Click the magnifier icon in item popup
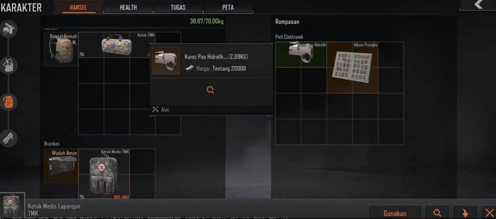Screen dimensions: 496x219 (210, 90)
